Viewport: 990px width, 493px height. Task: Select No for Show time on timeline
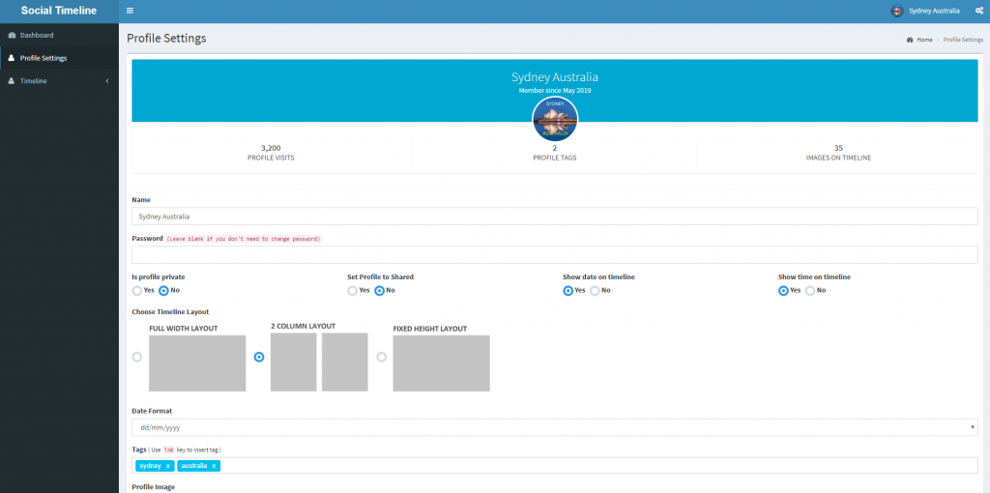(x=810, y=291)
